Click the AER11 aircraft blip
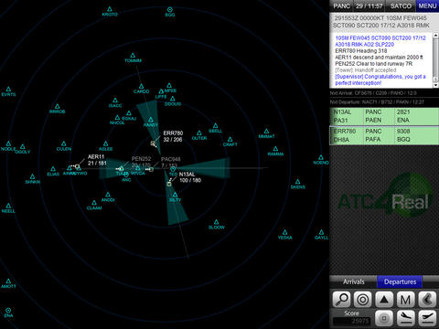The width and height of the screenshot is (439, 329). [78, 166]
